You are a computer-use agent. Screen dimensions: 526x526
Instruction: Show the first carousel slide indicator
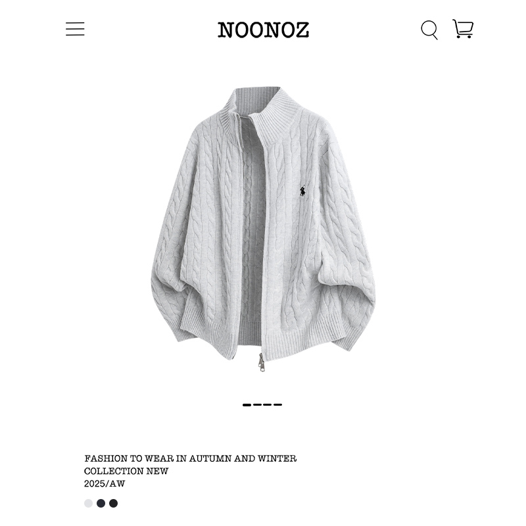[x=247, y=405]
